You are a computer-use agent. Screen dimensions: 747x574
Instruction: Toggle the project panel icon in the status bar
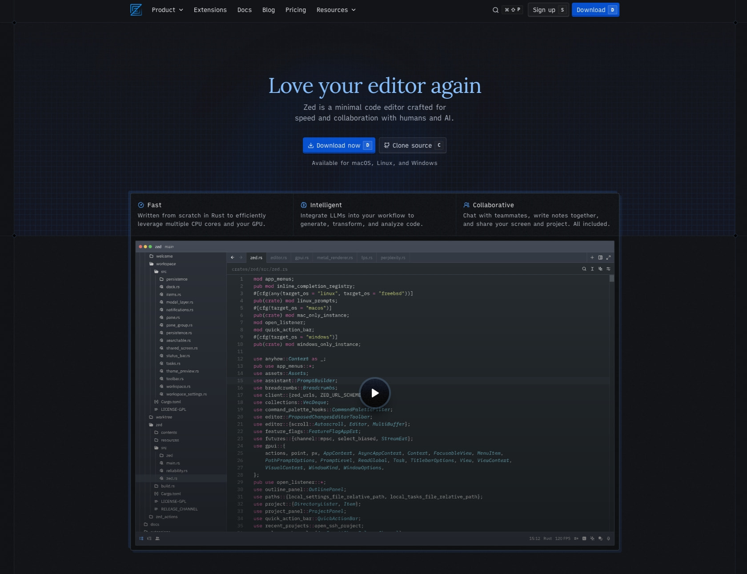141,538
